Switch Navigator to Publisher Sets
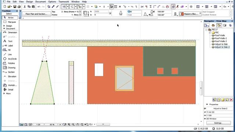 (230, 25)
